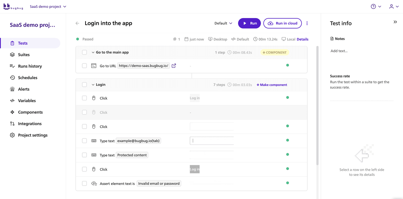
Task: Run the test with the Run button
Action: click(x=250, y=23)
